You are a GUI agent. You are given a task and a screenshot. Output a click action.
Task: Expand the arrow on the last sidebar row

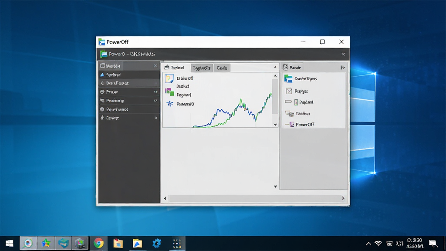[156, 118]
